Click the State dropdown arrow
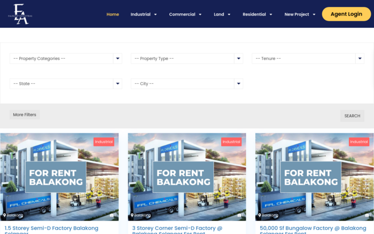Image resolution: width=374 pixels, height=234 pixels. [x=118, y=84]
